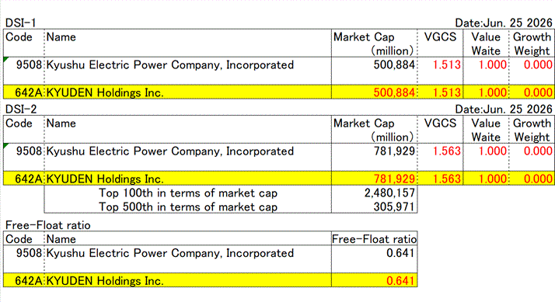Click the DSI-2 table title label
This screenshot has width=555, height=302.
[x=21, y=109]
